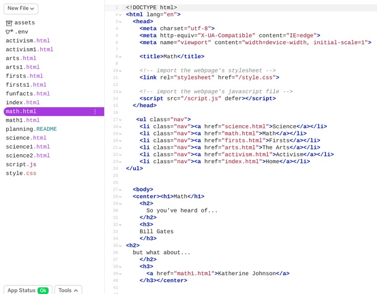This screenshot has height=294, width=377.
Task: Collapse the title fold on line 8
Action: pyautogui.click(x=120, y=57)
